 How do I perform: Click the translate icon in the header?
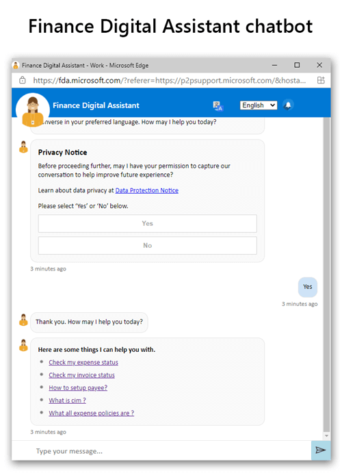tap(218, 105)
